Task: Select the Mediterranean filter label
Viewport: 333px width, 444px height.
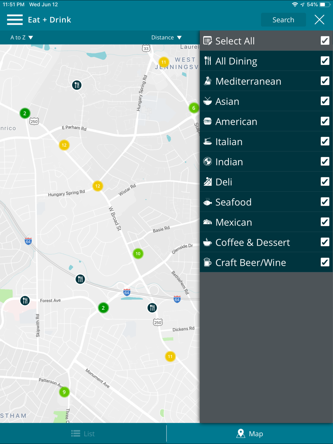Action: coord(248,81)
